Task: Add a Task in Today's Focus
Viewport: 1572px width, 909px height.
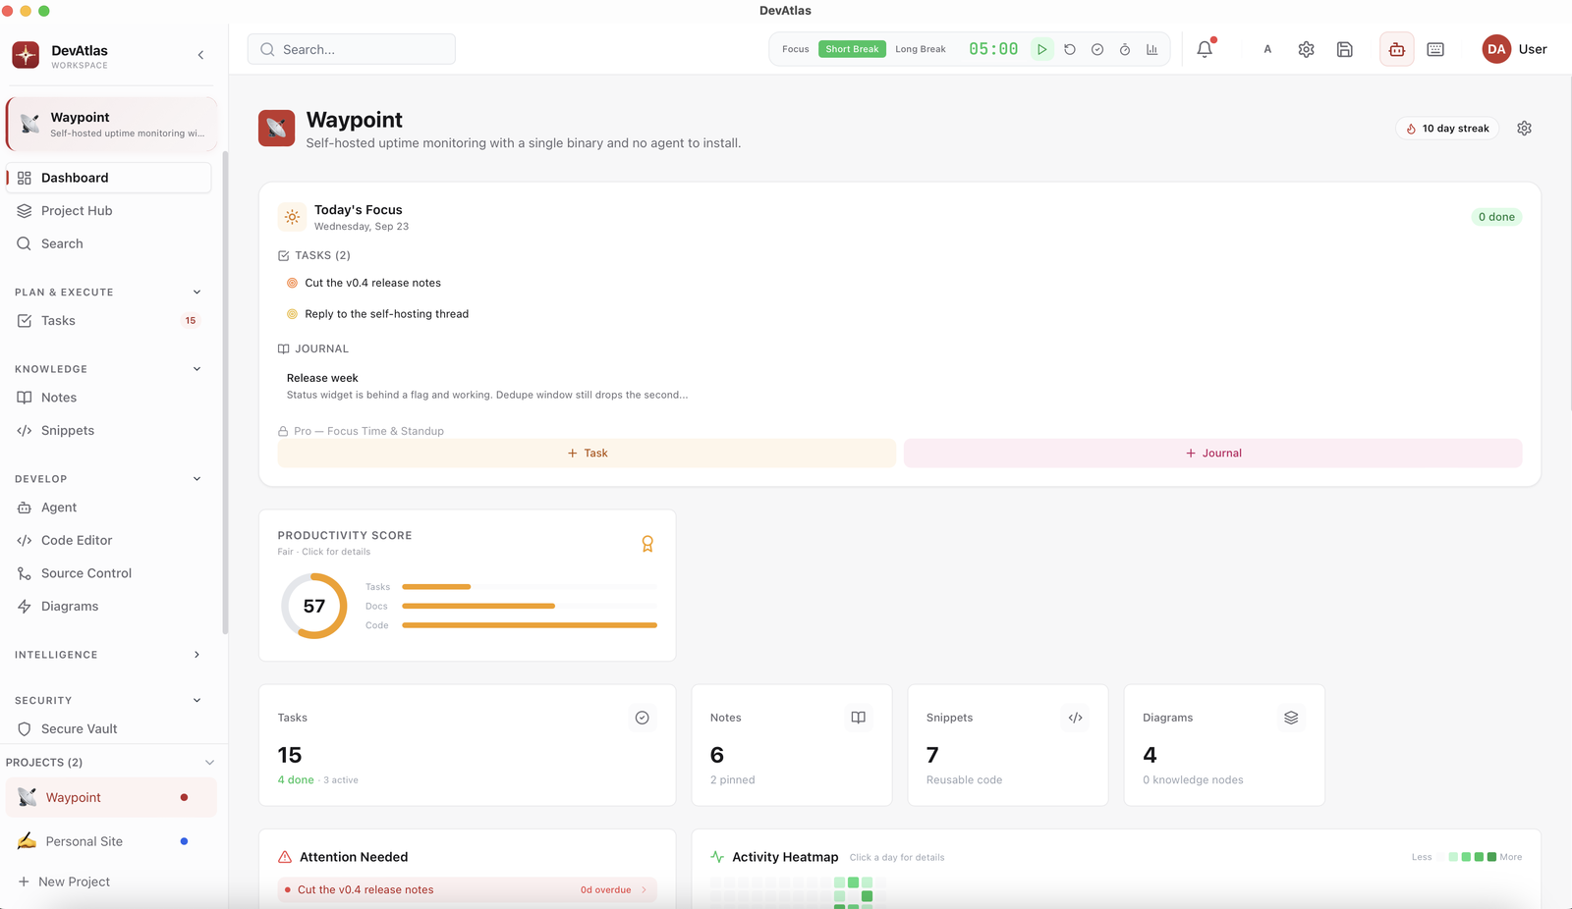Action: (x=587, y=454)
